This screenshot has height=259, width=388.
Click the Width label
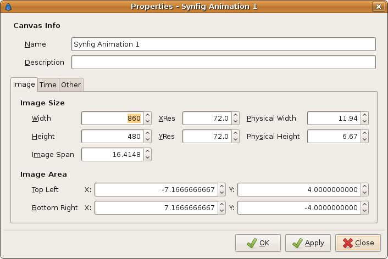[x=41, y=119]
